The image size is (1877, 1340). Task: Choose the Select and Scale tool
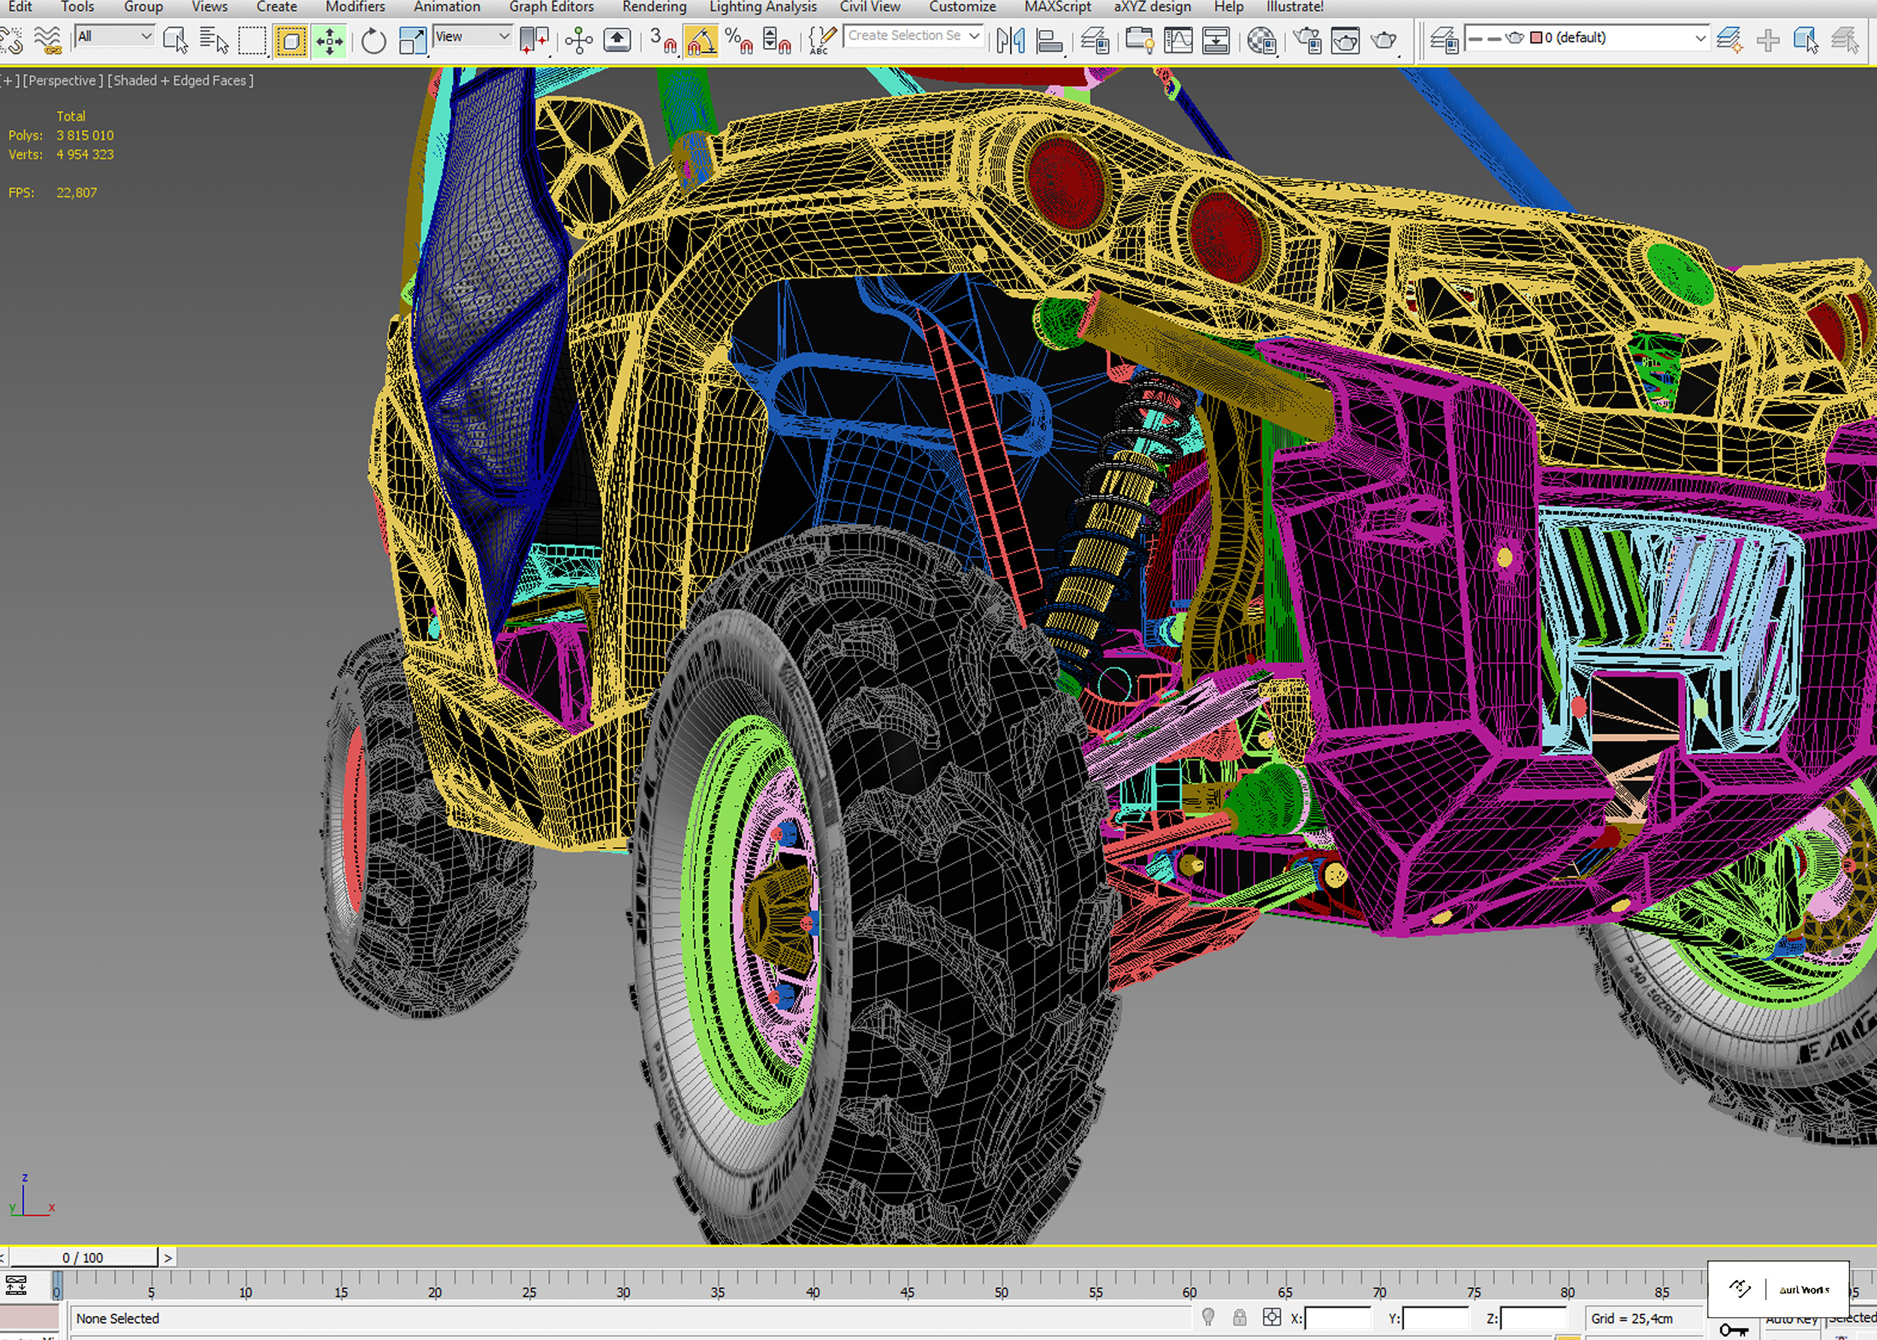pyautogui.click(x=411, y=41)
